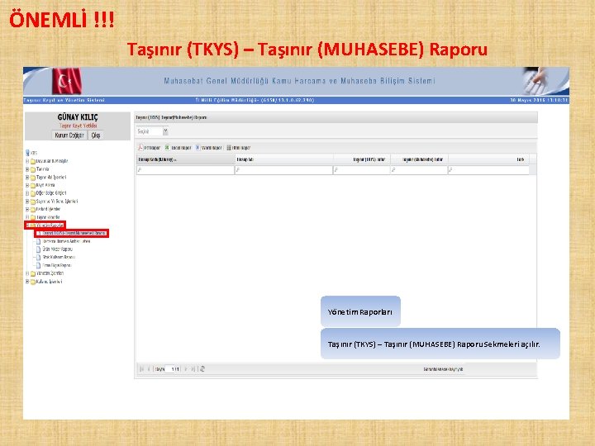The width and height of the screenshot is (595, 446).
Task: Click the Hesap Adı filter field
Action: (283, 170)
